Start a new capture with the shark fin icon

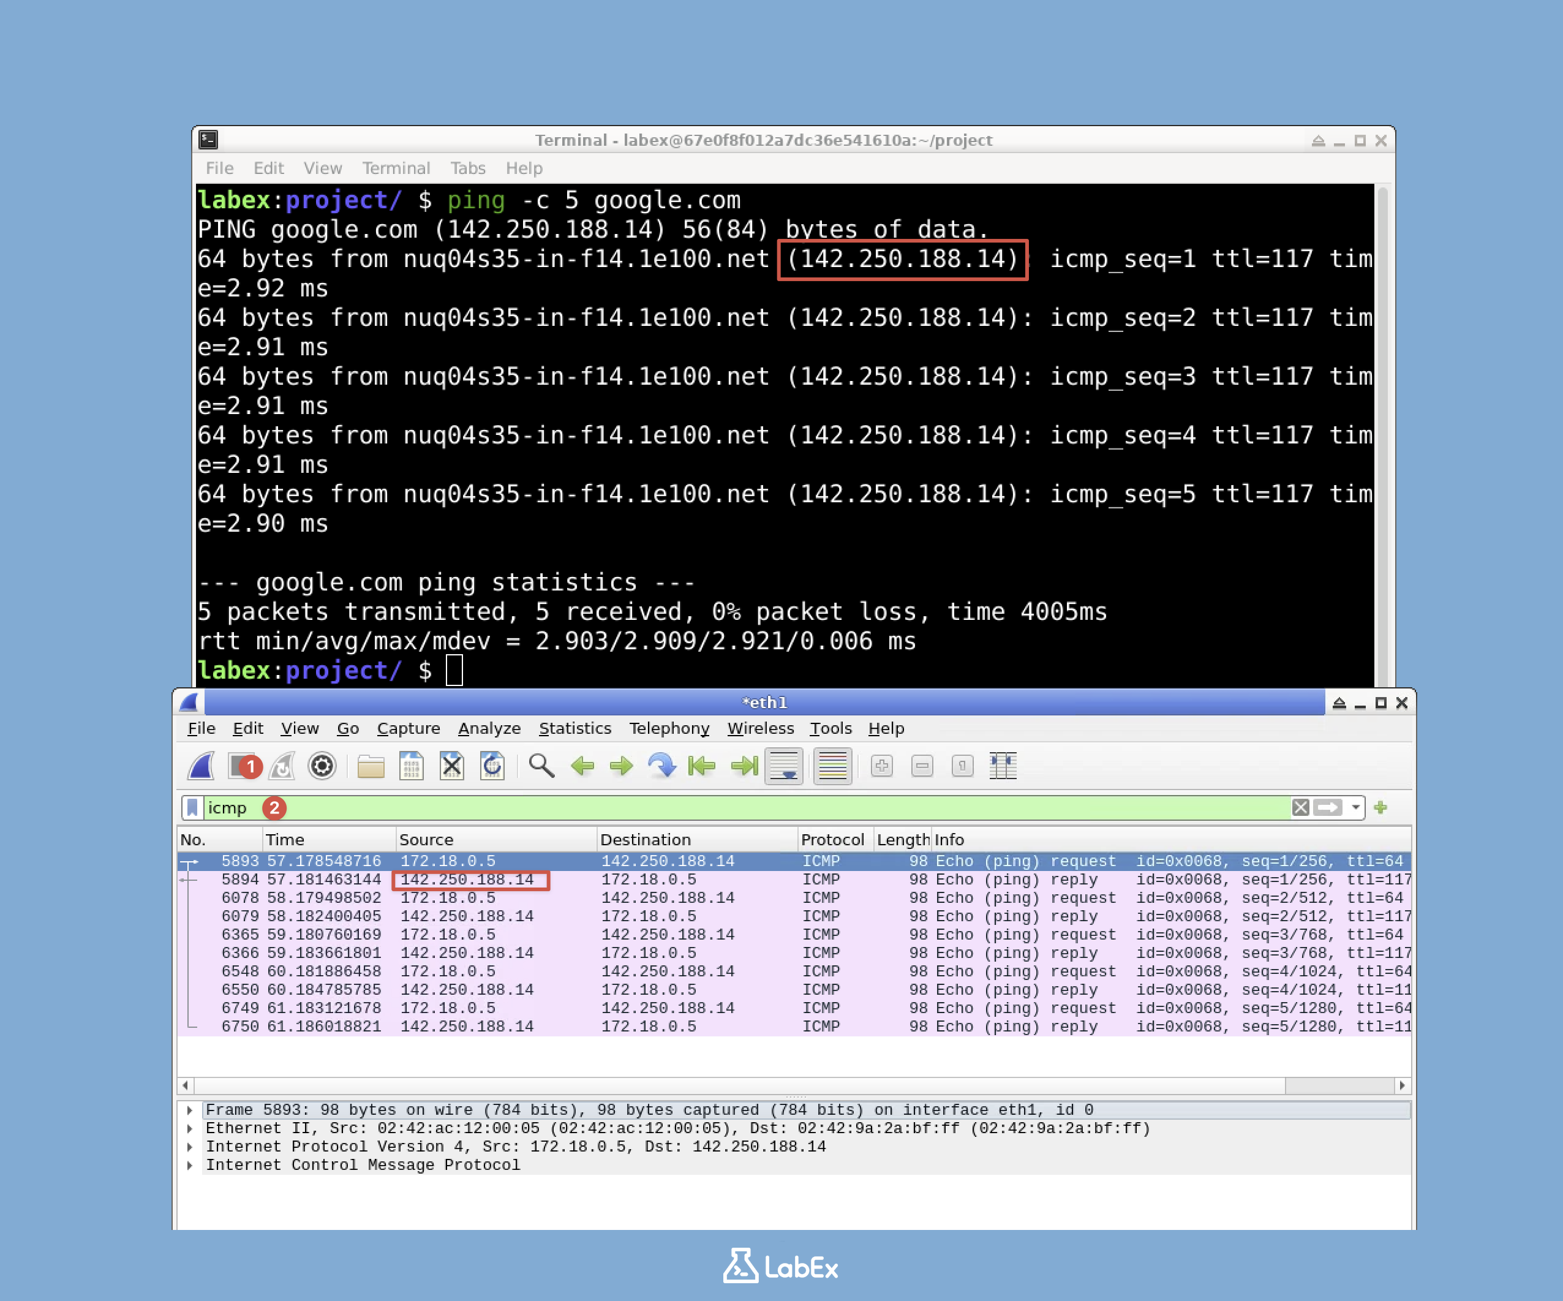(201, 766)
